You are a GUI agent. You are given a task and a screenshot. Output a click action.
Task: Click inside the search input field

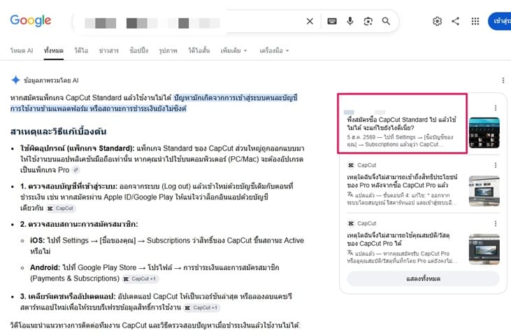(x=189, y=22)
